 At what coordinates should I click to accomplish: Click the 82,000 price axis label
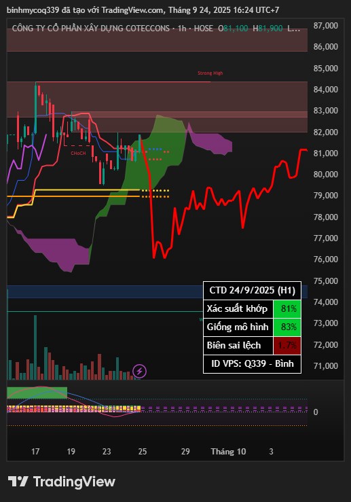click(x=325, y=132)
